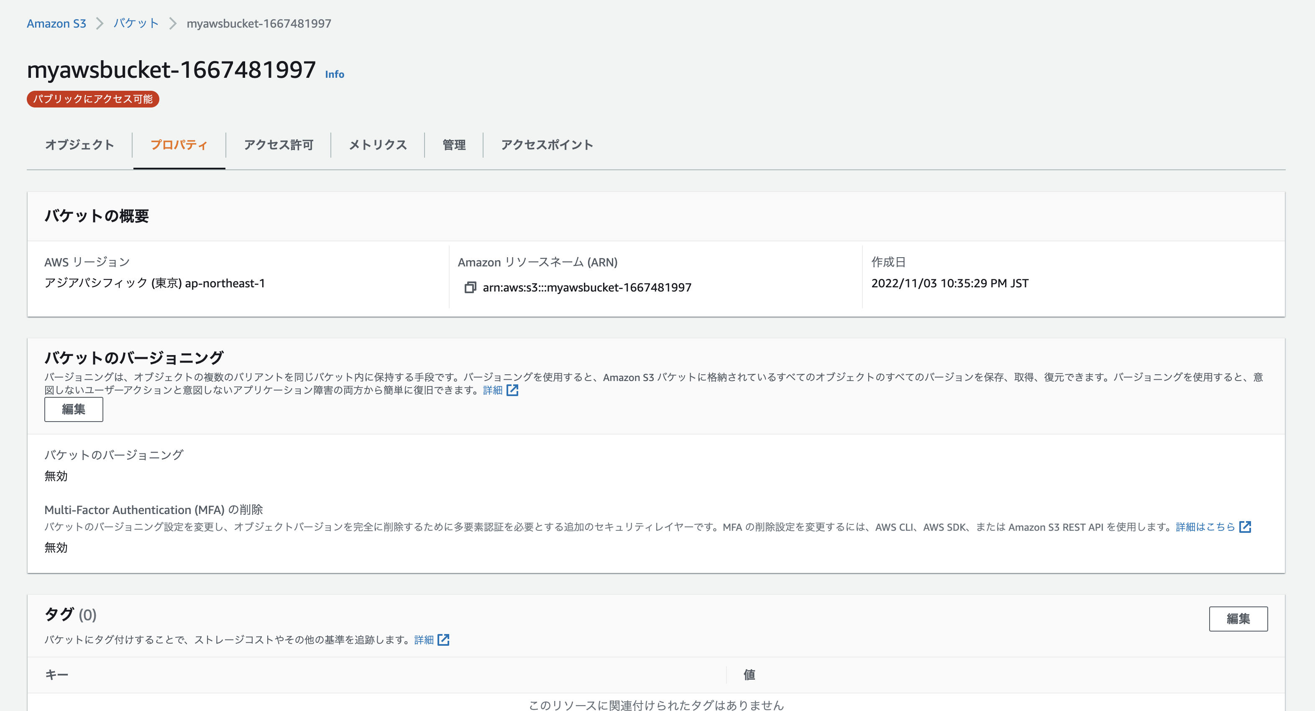1315x711 pixels.
Task: Click the 編集 button in the タグ section
Action: (x=1238, y=619)
